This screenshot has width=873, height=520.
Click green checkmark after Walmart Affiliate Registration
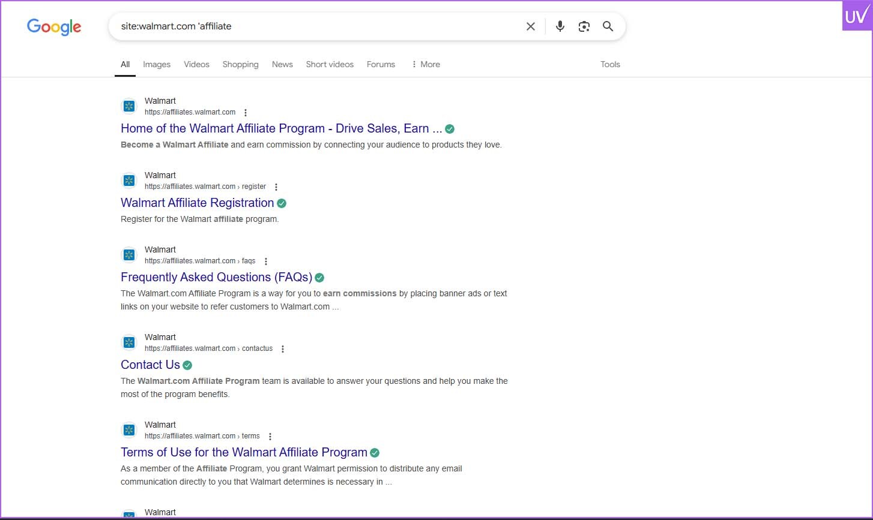pyautogui.click(x=282, y=203)
